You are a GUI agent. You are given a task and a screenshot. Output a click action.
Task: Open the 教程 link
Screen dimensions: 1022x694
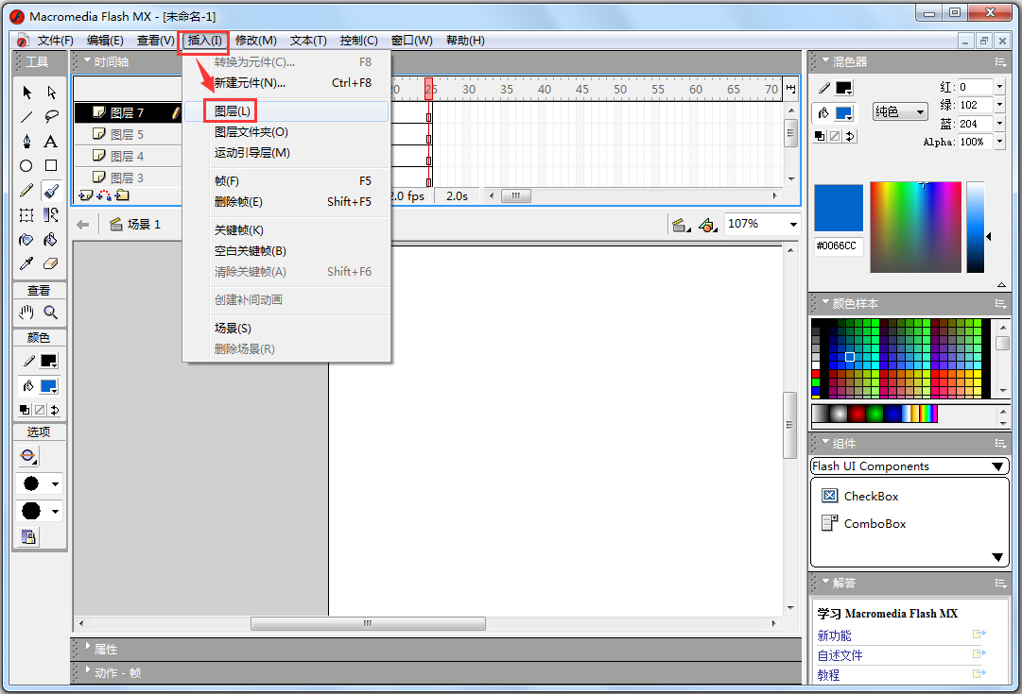point(828,675)
